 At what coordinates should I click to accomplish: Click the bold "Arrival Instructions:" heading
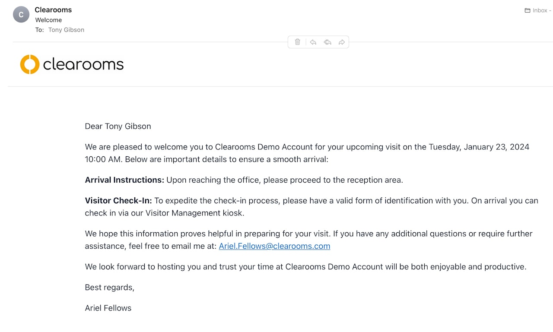tap(124, 180)
